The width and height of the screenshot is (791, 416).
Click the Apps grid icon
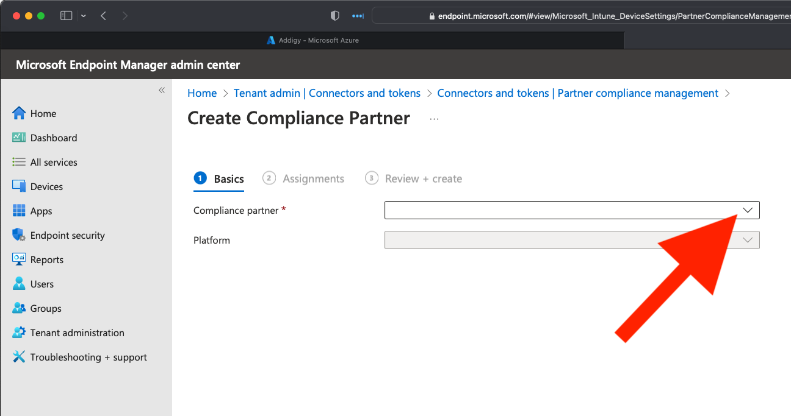coord(19,211)
